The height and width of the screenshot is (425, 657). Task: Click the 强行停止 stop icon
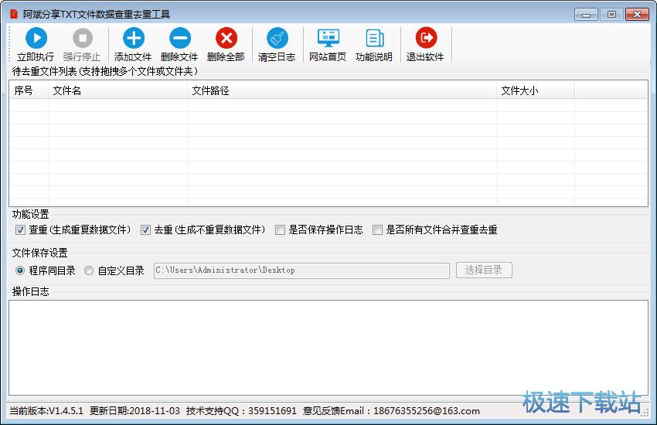click(x=82, y=39)
